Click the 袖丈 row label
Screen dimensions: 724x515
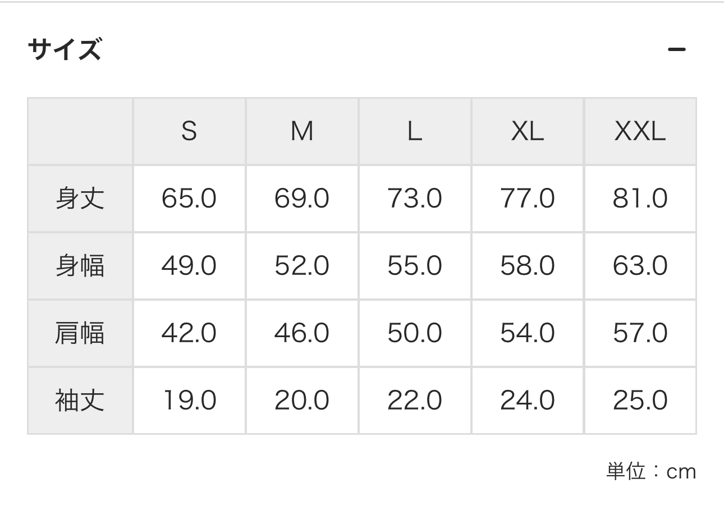coord(80,401)
